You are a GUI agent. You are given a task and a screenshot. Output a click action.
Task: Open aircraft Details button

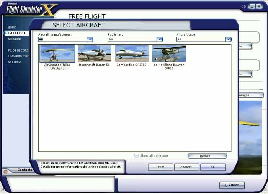207,156
